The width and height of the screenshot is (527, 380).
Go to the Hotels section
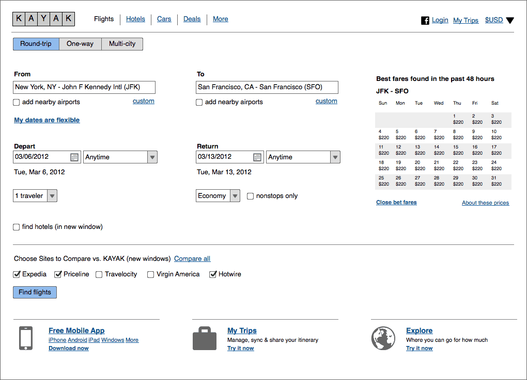pyautogui.click(x=135, y=19)
